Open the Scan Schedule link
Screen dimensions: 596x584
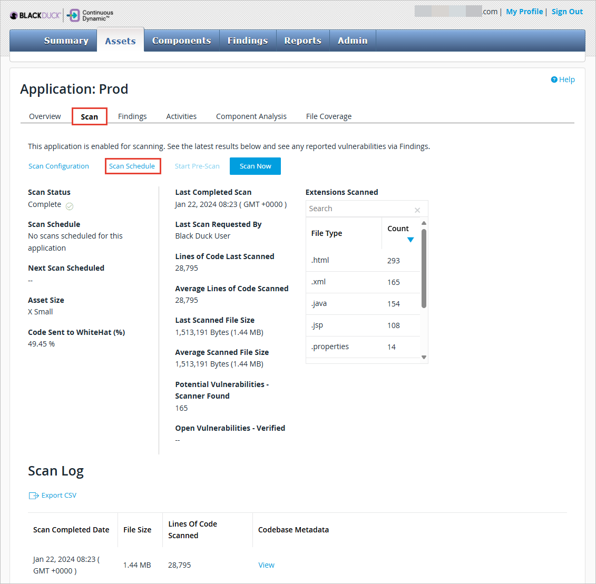pyautogui.click(x=132, y=166)
